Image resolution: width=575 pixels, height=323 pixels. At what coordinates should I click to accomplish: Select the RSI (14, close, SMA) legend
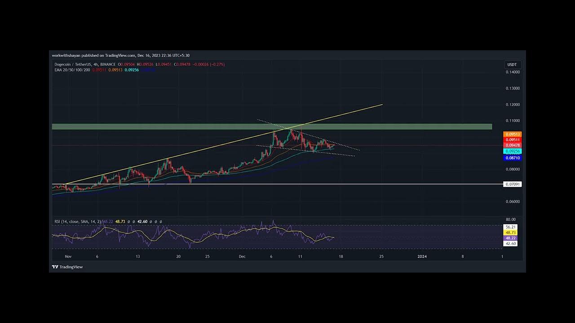pos(78,221)
